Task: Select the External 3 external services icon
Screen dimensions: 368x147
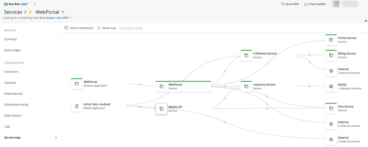Action: [x=331, y=71]
